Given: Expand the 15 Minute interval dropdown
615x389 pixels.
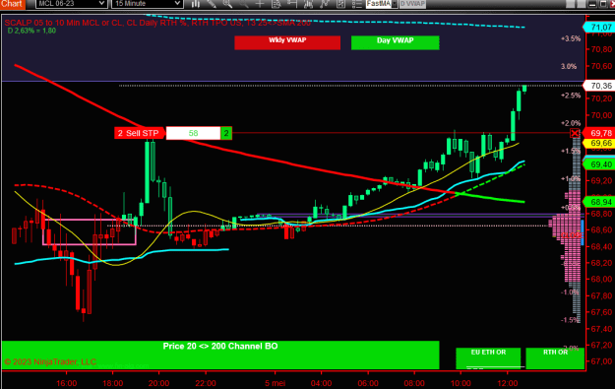Looking at the screenshot, I should pyautogui.click(x=177, y=4).
